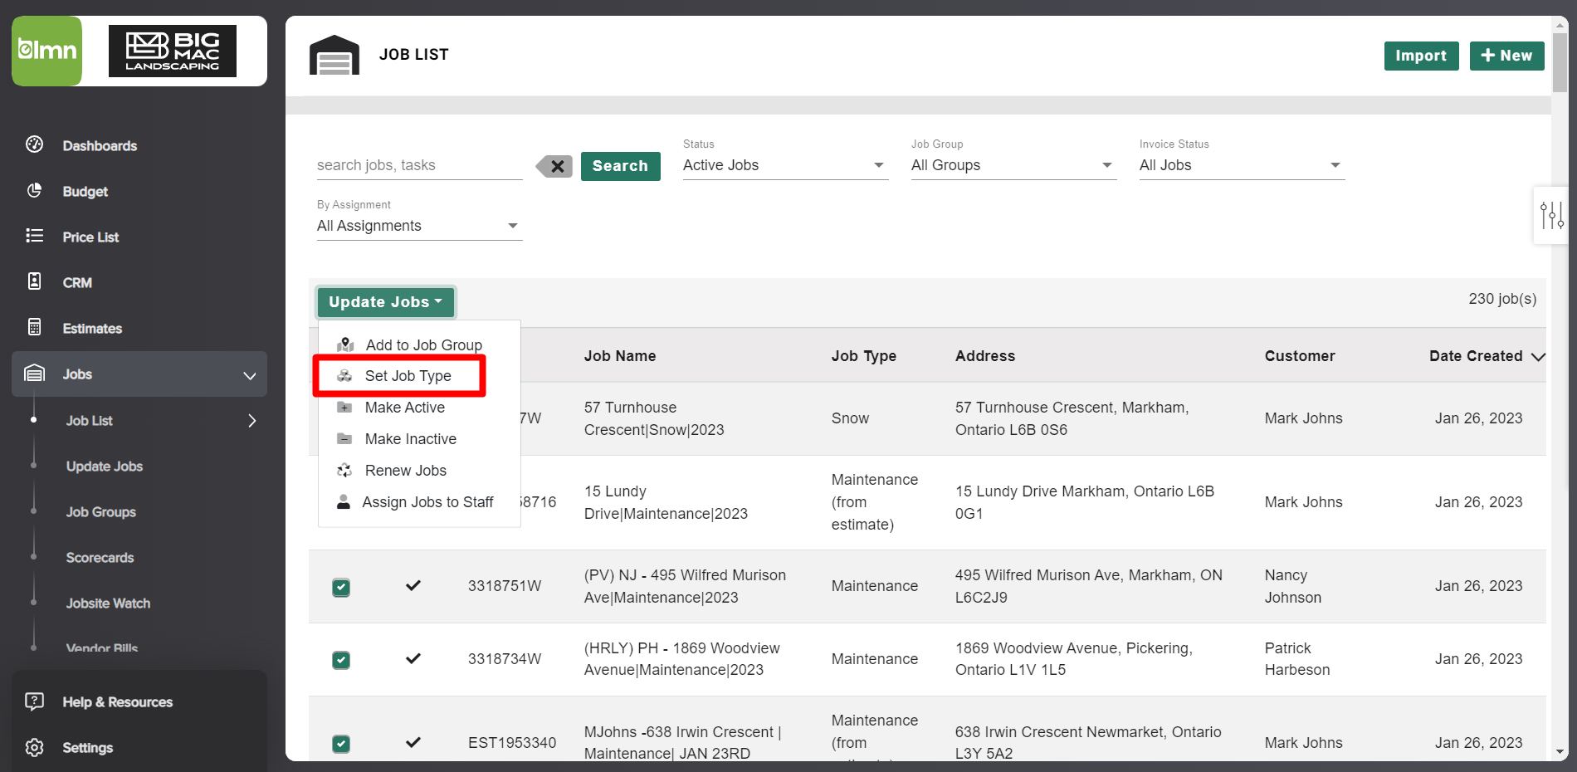Viewport: 1577px width, 772px height.
Task: Click checkmark icon for job EST1953340
Action: (413, 742)
